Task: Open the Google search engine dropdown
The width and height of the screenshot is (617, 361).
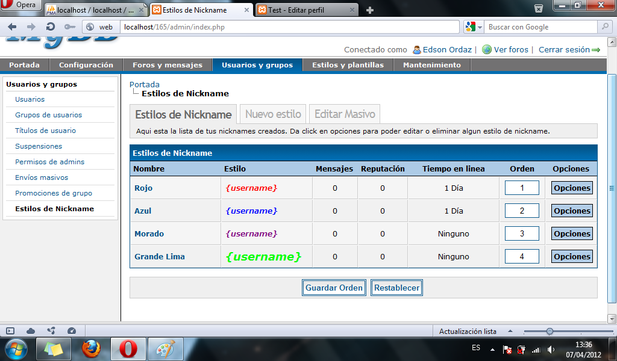Action: [x=474, y=26]
